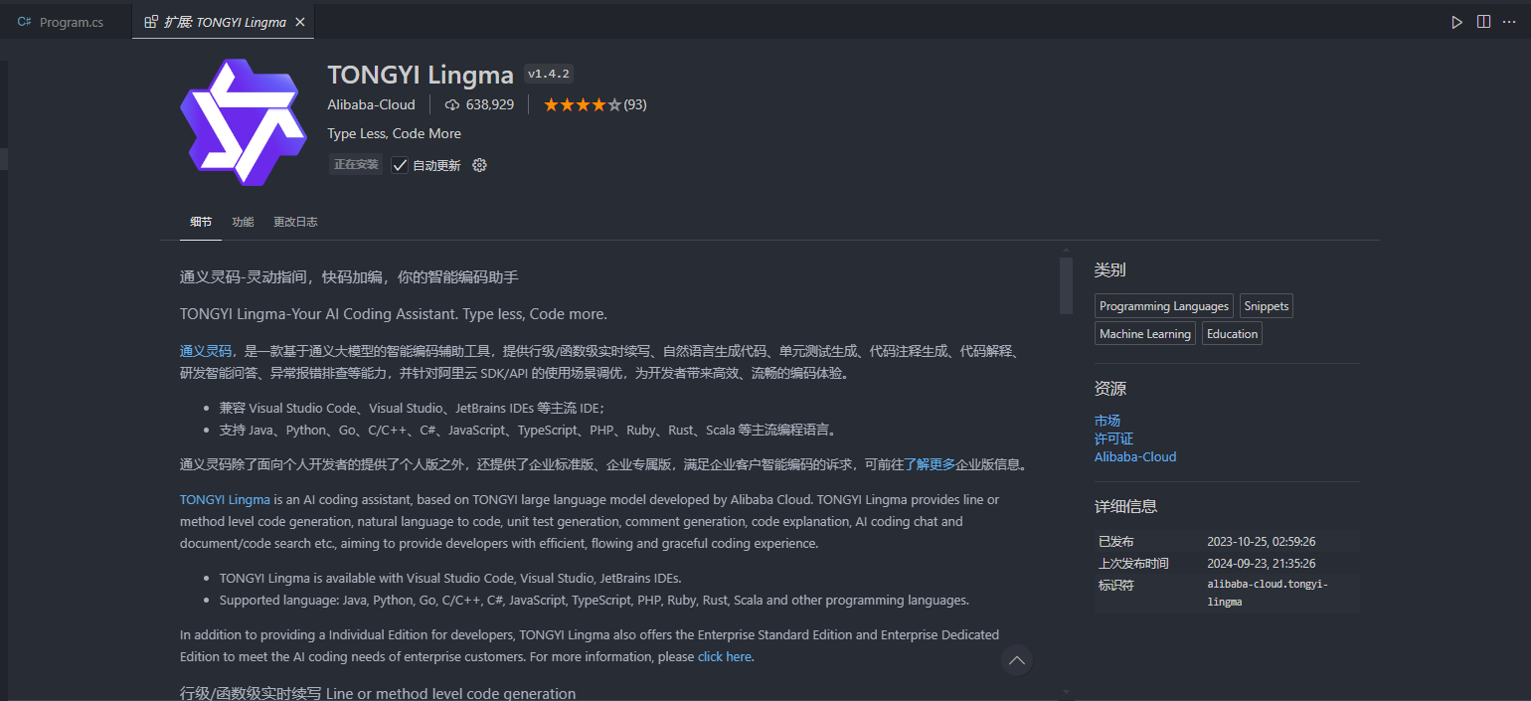Viewport: 1531px width, 701px height.
Task: Open the 通义灵码 link
Action: (206, 351)
